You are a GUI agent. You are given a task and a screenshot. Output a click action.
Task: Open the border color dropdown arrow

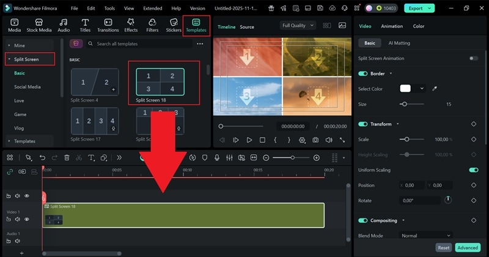422,89
